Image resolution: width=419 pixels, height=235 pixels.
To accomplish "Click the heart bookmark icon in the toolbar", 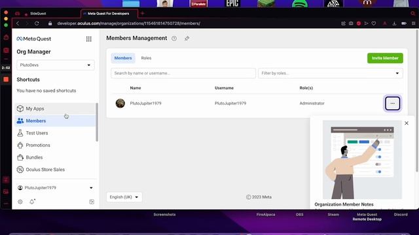I will coord(374,23).
